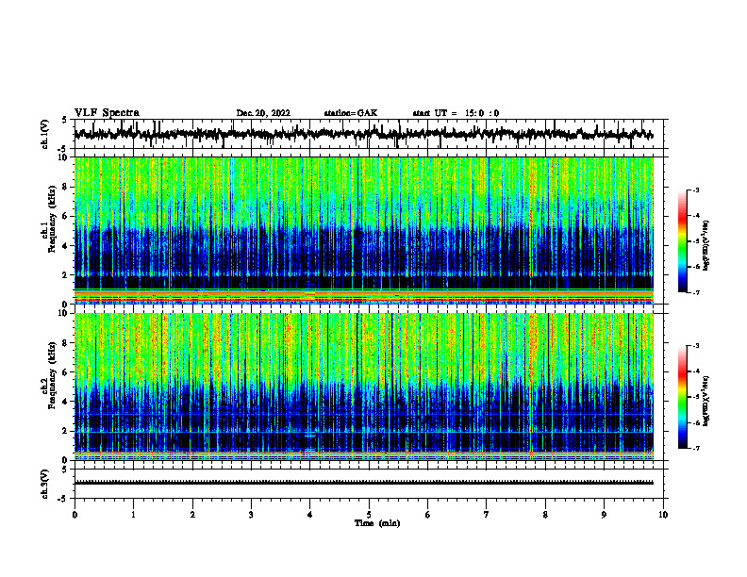Click the ch.2 spectrogram color bar
Image resolution: width=747 pixels, height=577 pixels.
(683, 397)
